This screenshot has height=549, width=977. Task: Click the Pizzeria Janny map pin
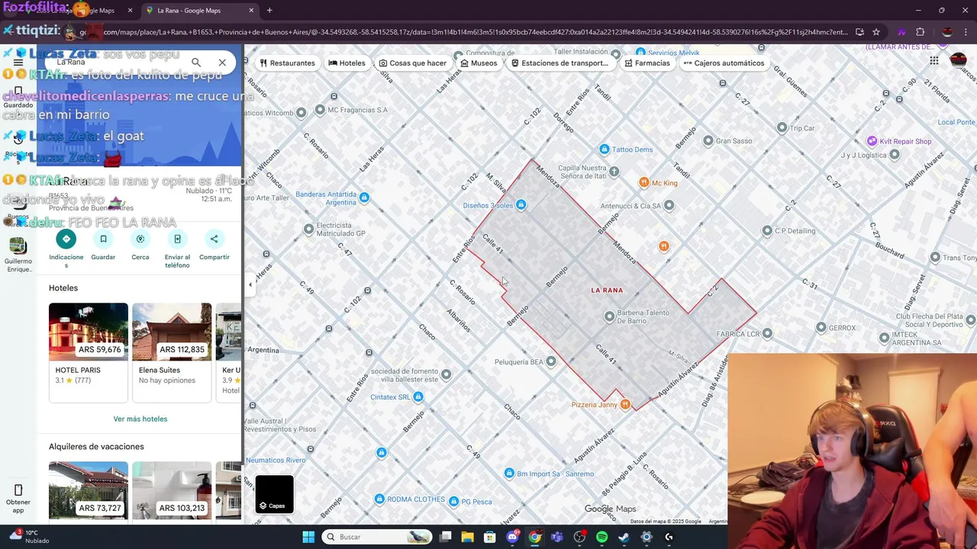(625, 405)
